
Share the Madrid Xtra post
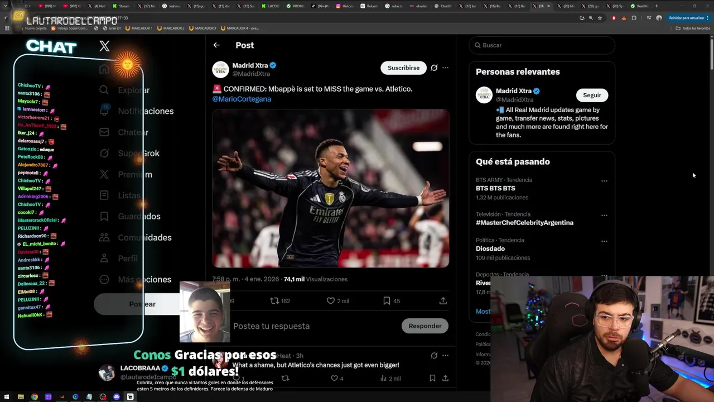pos(443,301)
